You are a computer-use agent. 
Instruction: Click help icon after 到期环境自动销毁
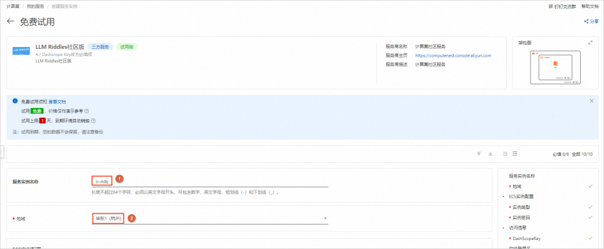point(93,121)
